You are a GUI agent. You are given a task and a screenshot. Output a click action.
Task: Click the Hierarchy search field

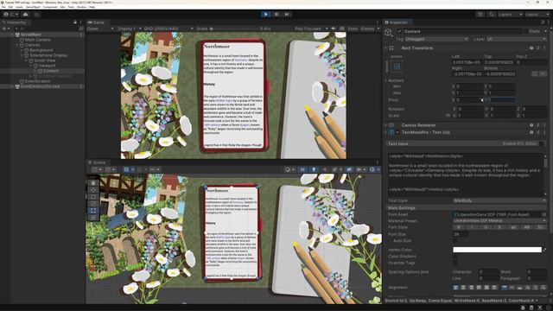click(x=46, y=29)
